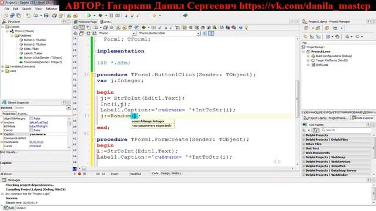Screen dimensions: 376x211
Task: Click the first icon in Project Manager toolbar
Action: [x=306, y=28]
